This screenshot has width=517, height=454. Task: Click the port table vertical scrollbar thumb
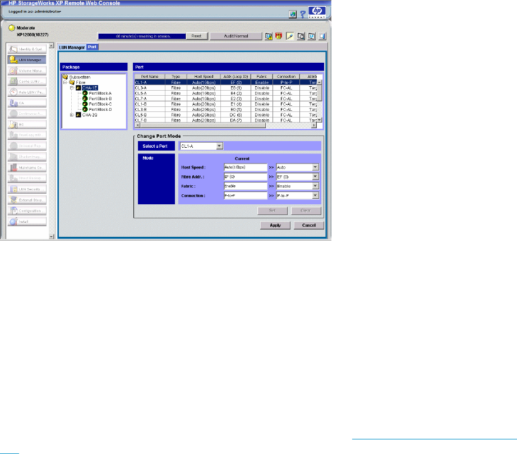[319, 93]
